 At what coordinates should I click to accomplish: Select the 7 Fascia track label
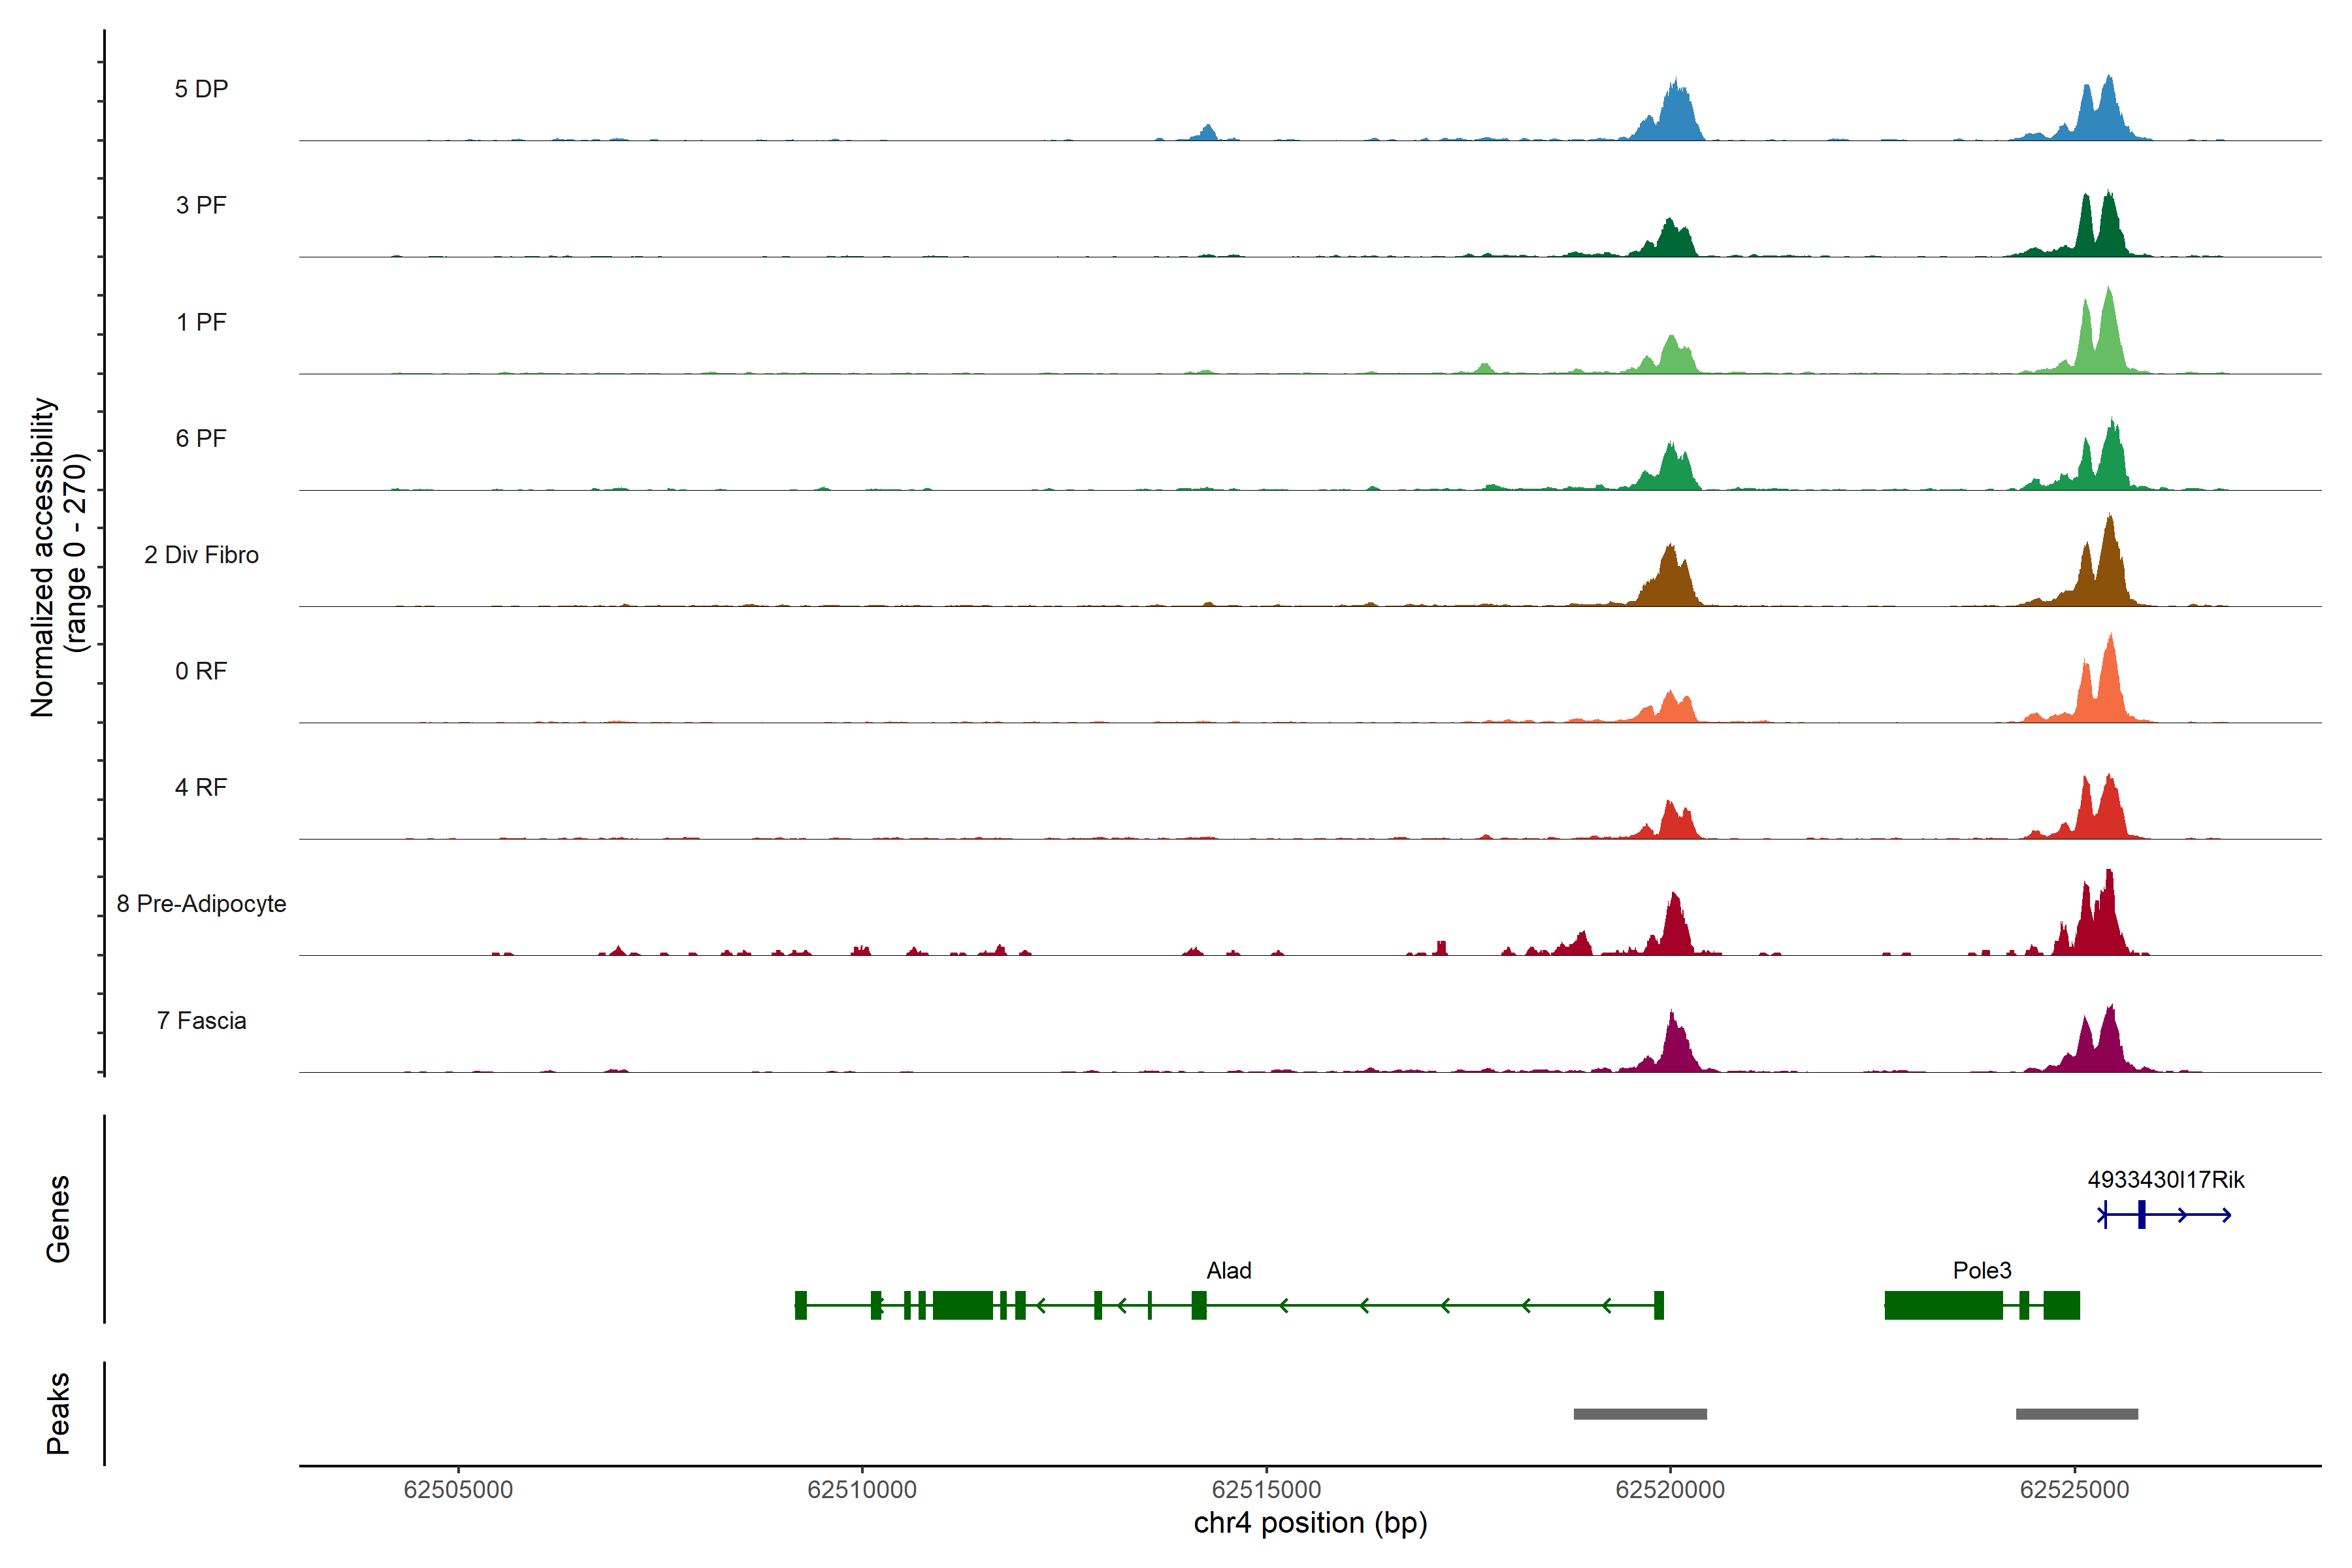pyautogui.click(x=201, y=1021)
